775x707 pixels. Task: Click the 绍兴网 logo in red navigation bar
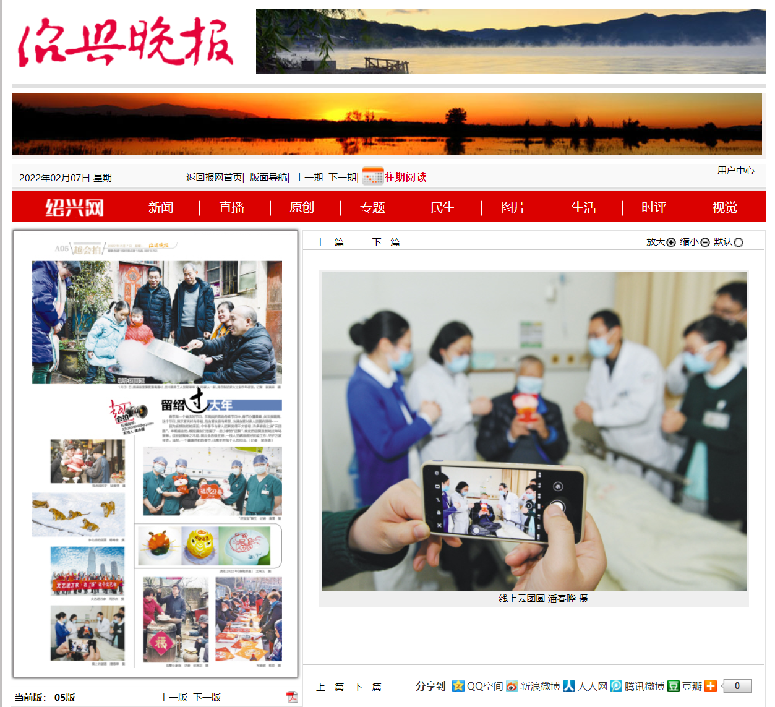(74, 207)
